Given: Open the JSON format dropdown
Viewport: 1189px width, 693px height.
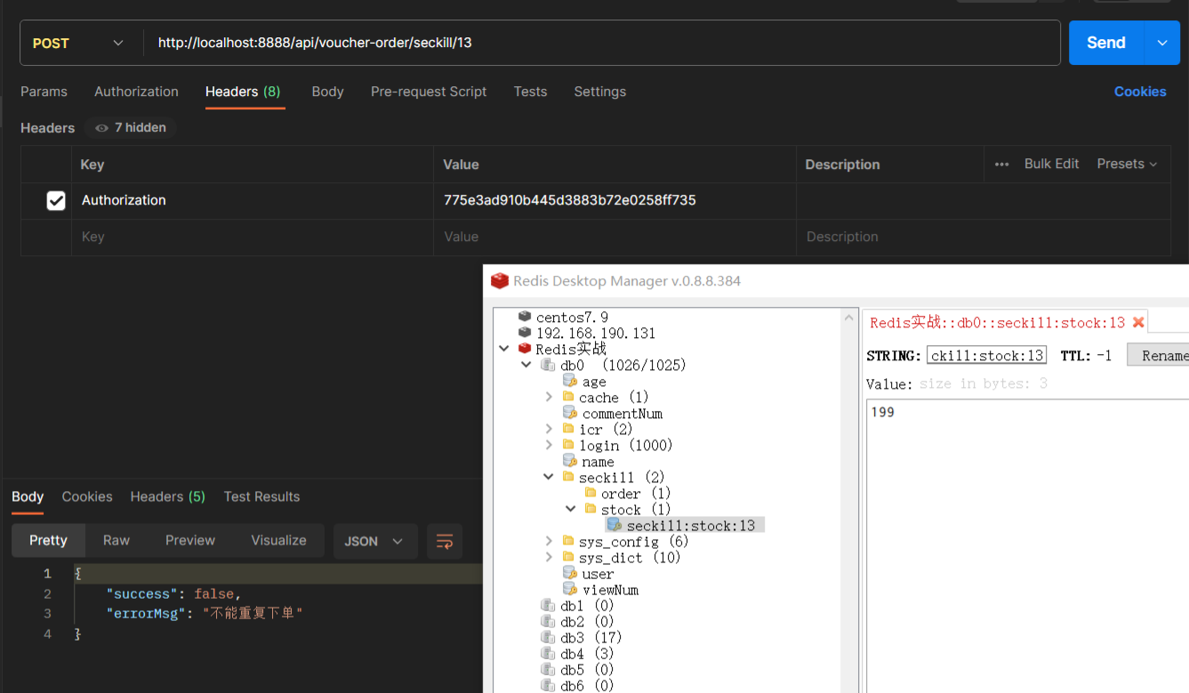Looking at the screenshot, I should point(375,540).
